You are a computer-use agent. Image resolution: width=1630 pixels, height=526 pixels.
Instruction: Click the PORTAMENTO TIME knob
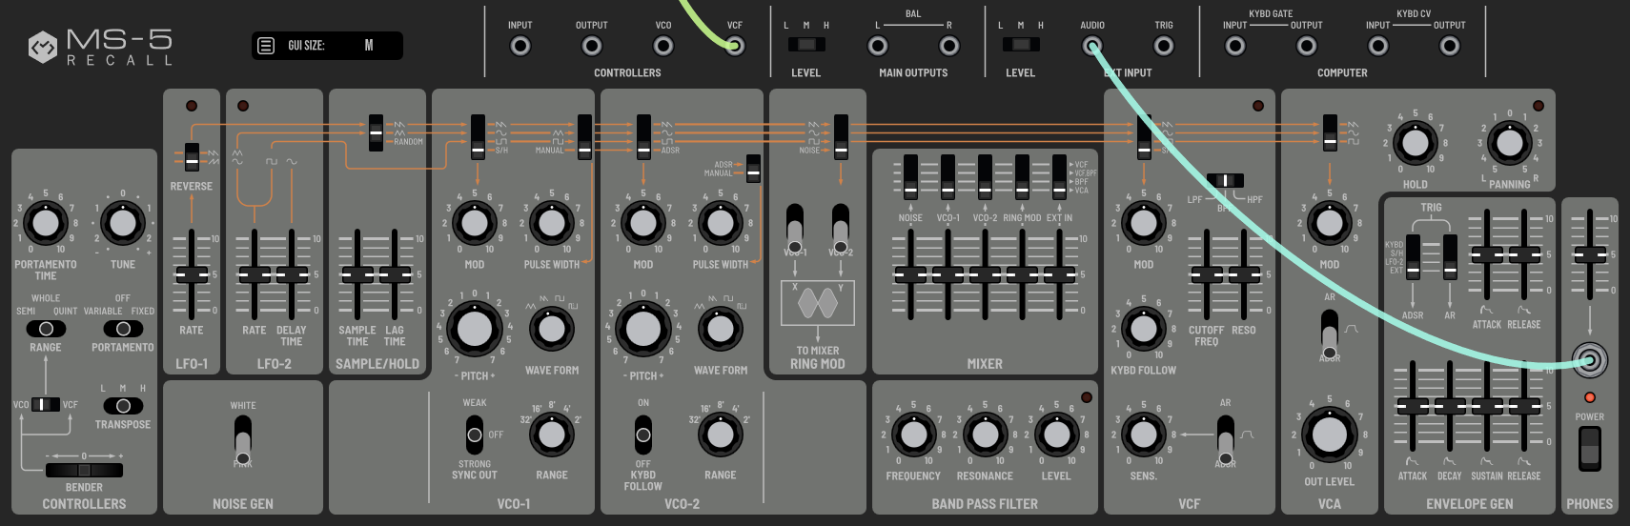pos(46,225)
